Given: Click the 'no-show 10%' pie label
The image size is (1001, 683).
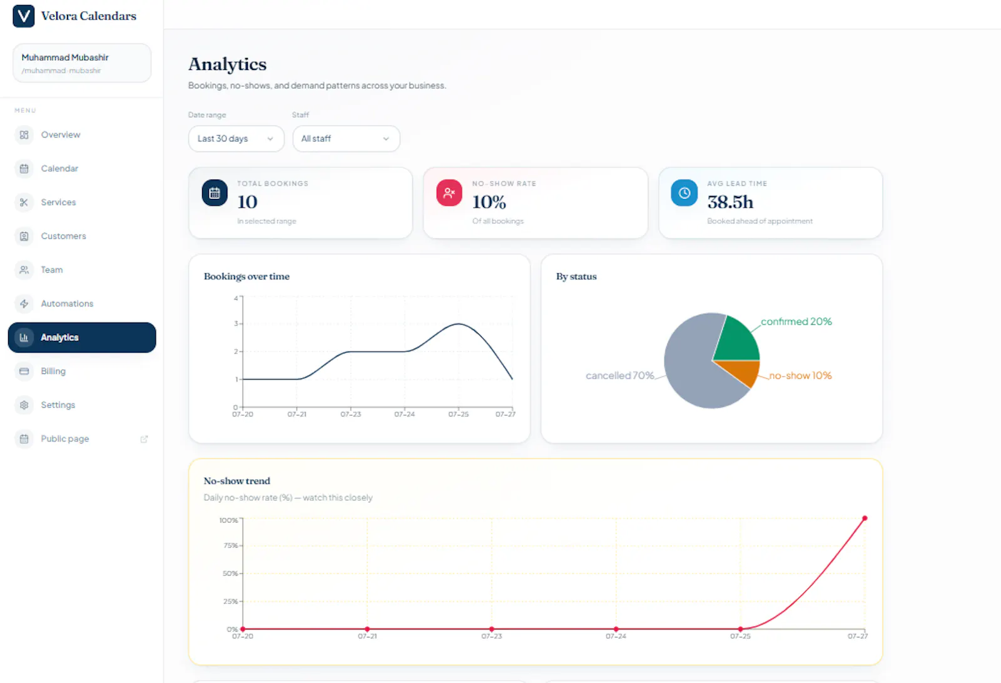Looking at the screenshot, I should 801,375.
